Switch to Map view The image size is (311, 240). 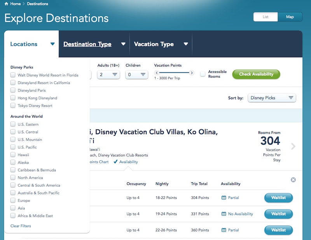(290, 17)
